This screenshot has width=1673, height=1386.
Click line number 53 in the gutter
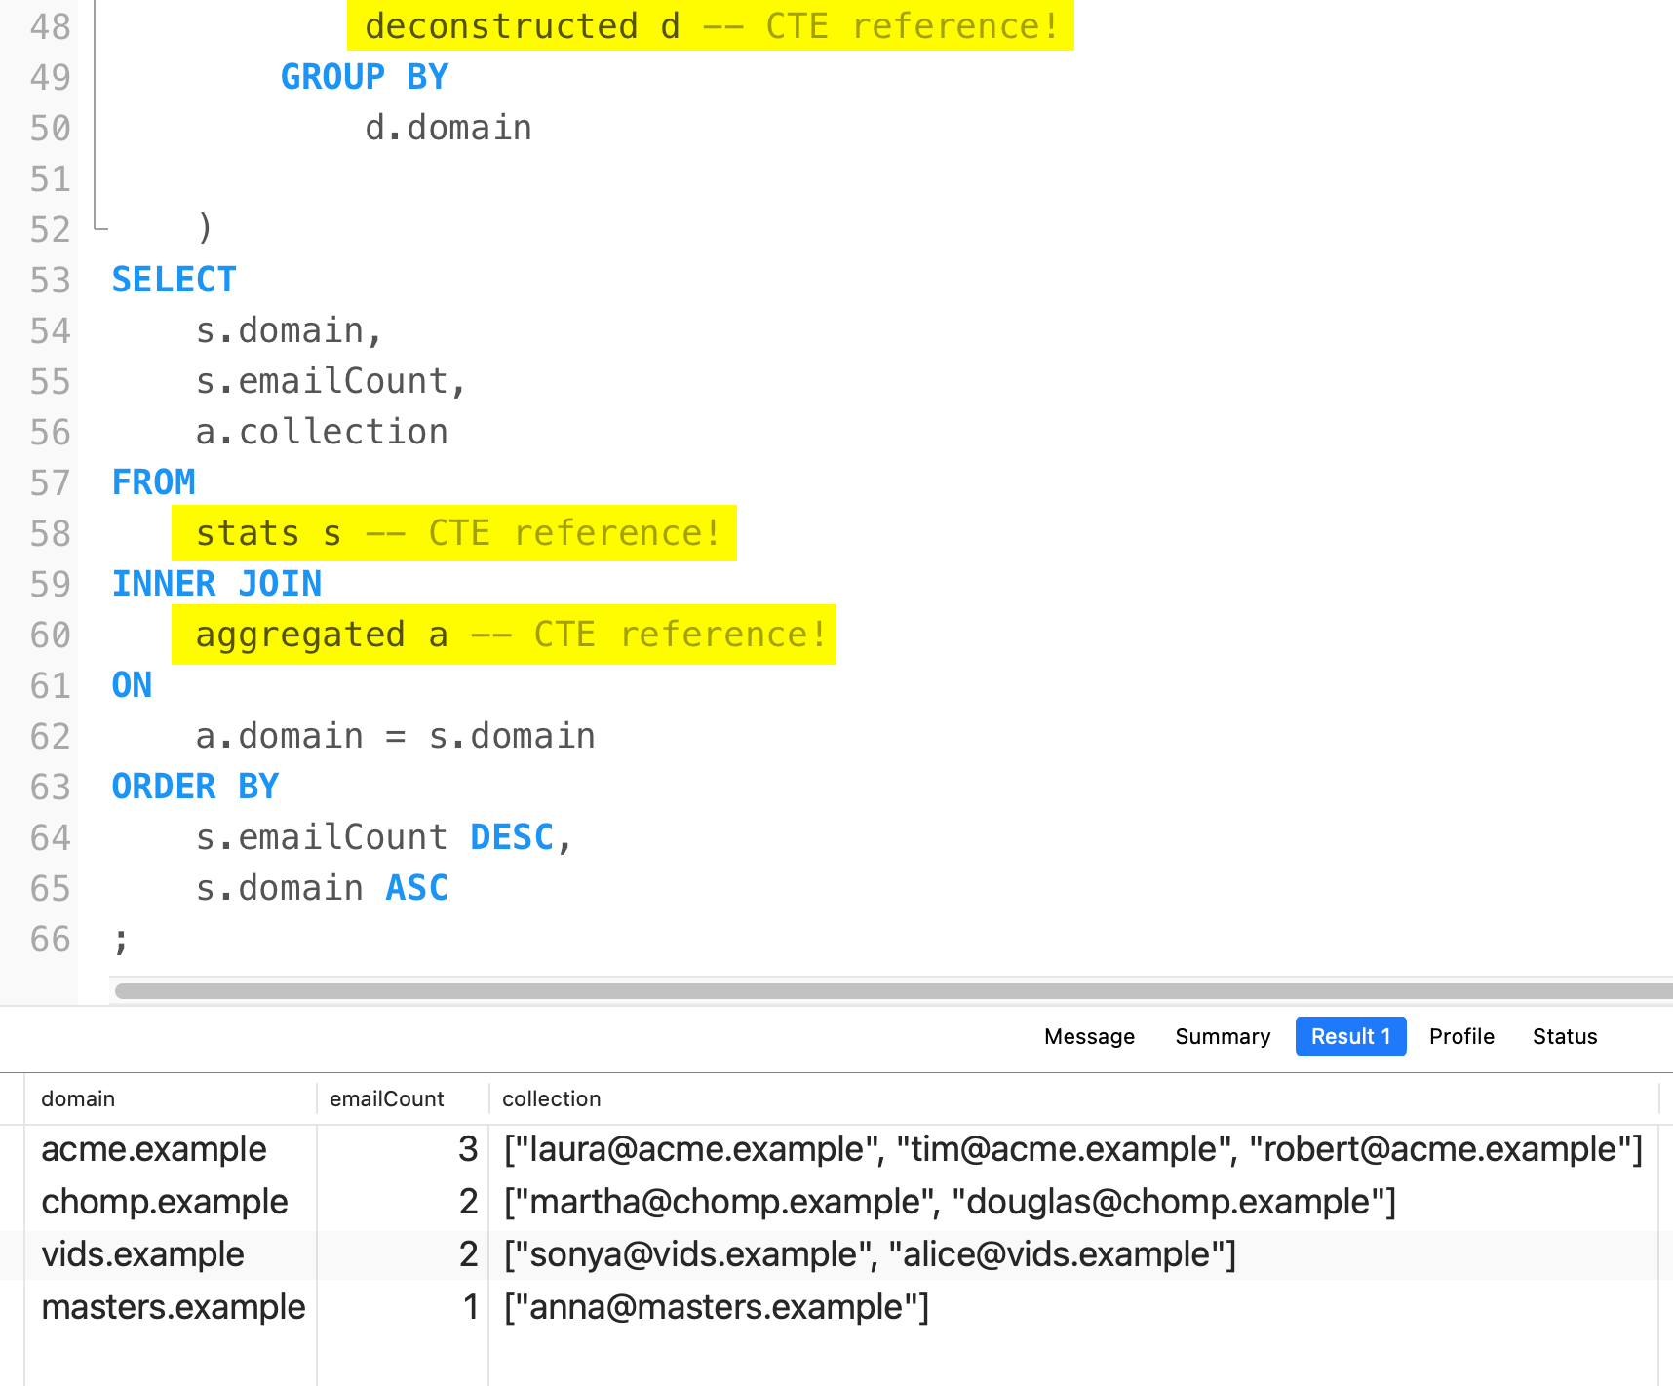[50, 281]
